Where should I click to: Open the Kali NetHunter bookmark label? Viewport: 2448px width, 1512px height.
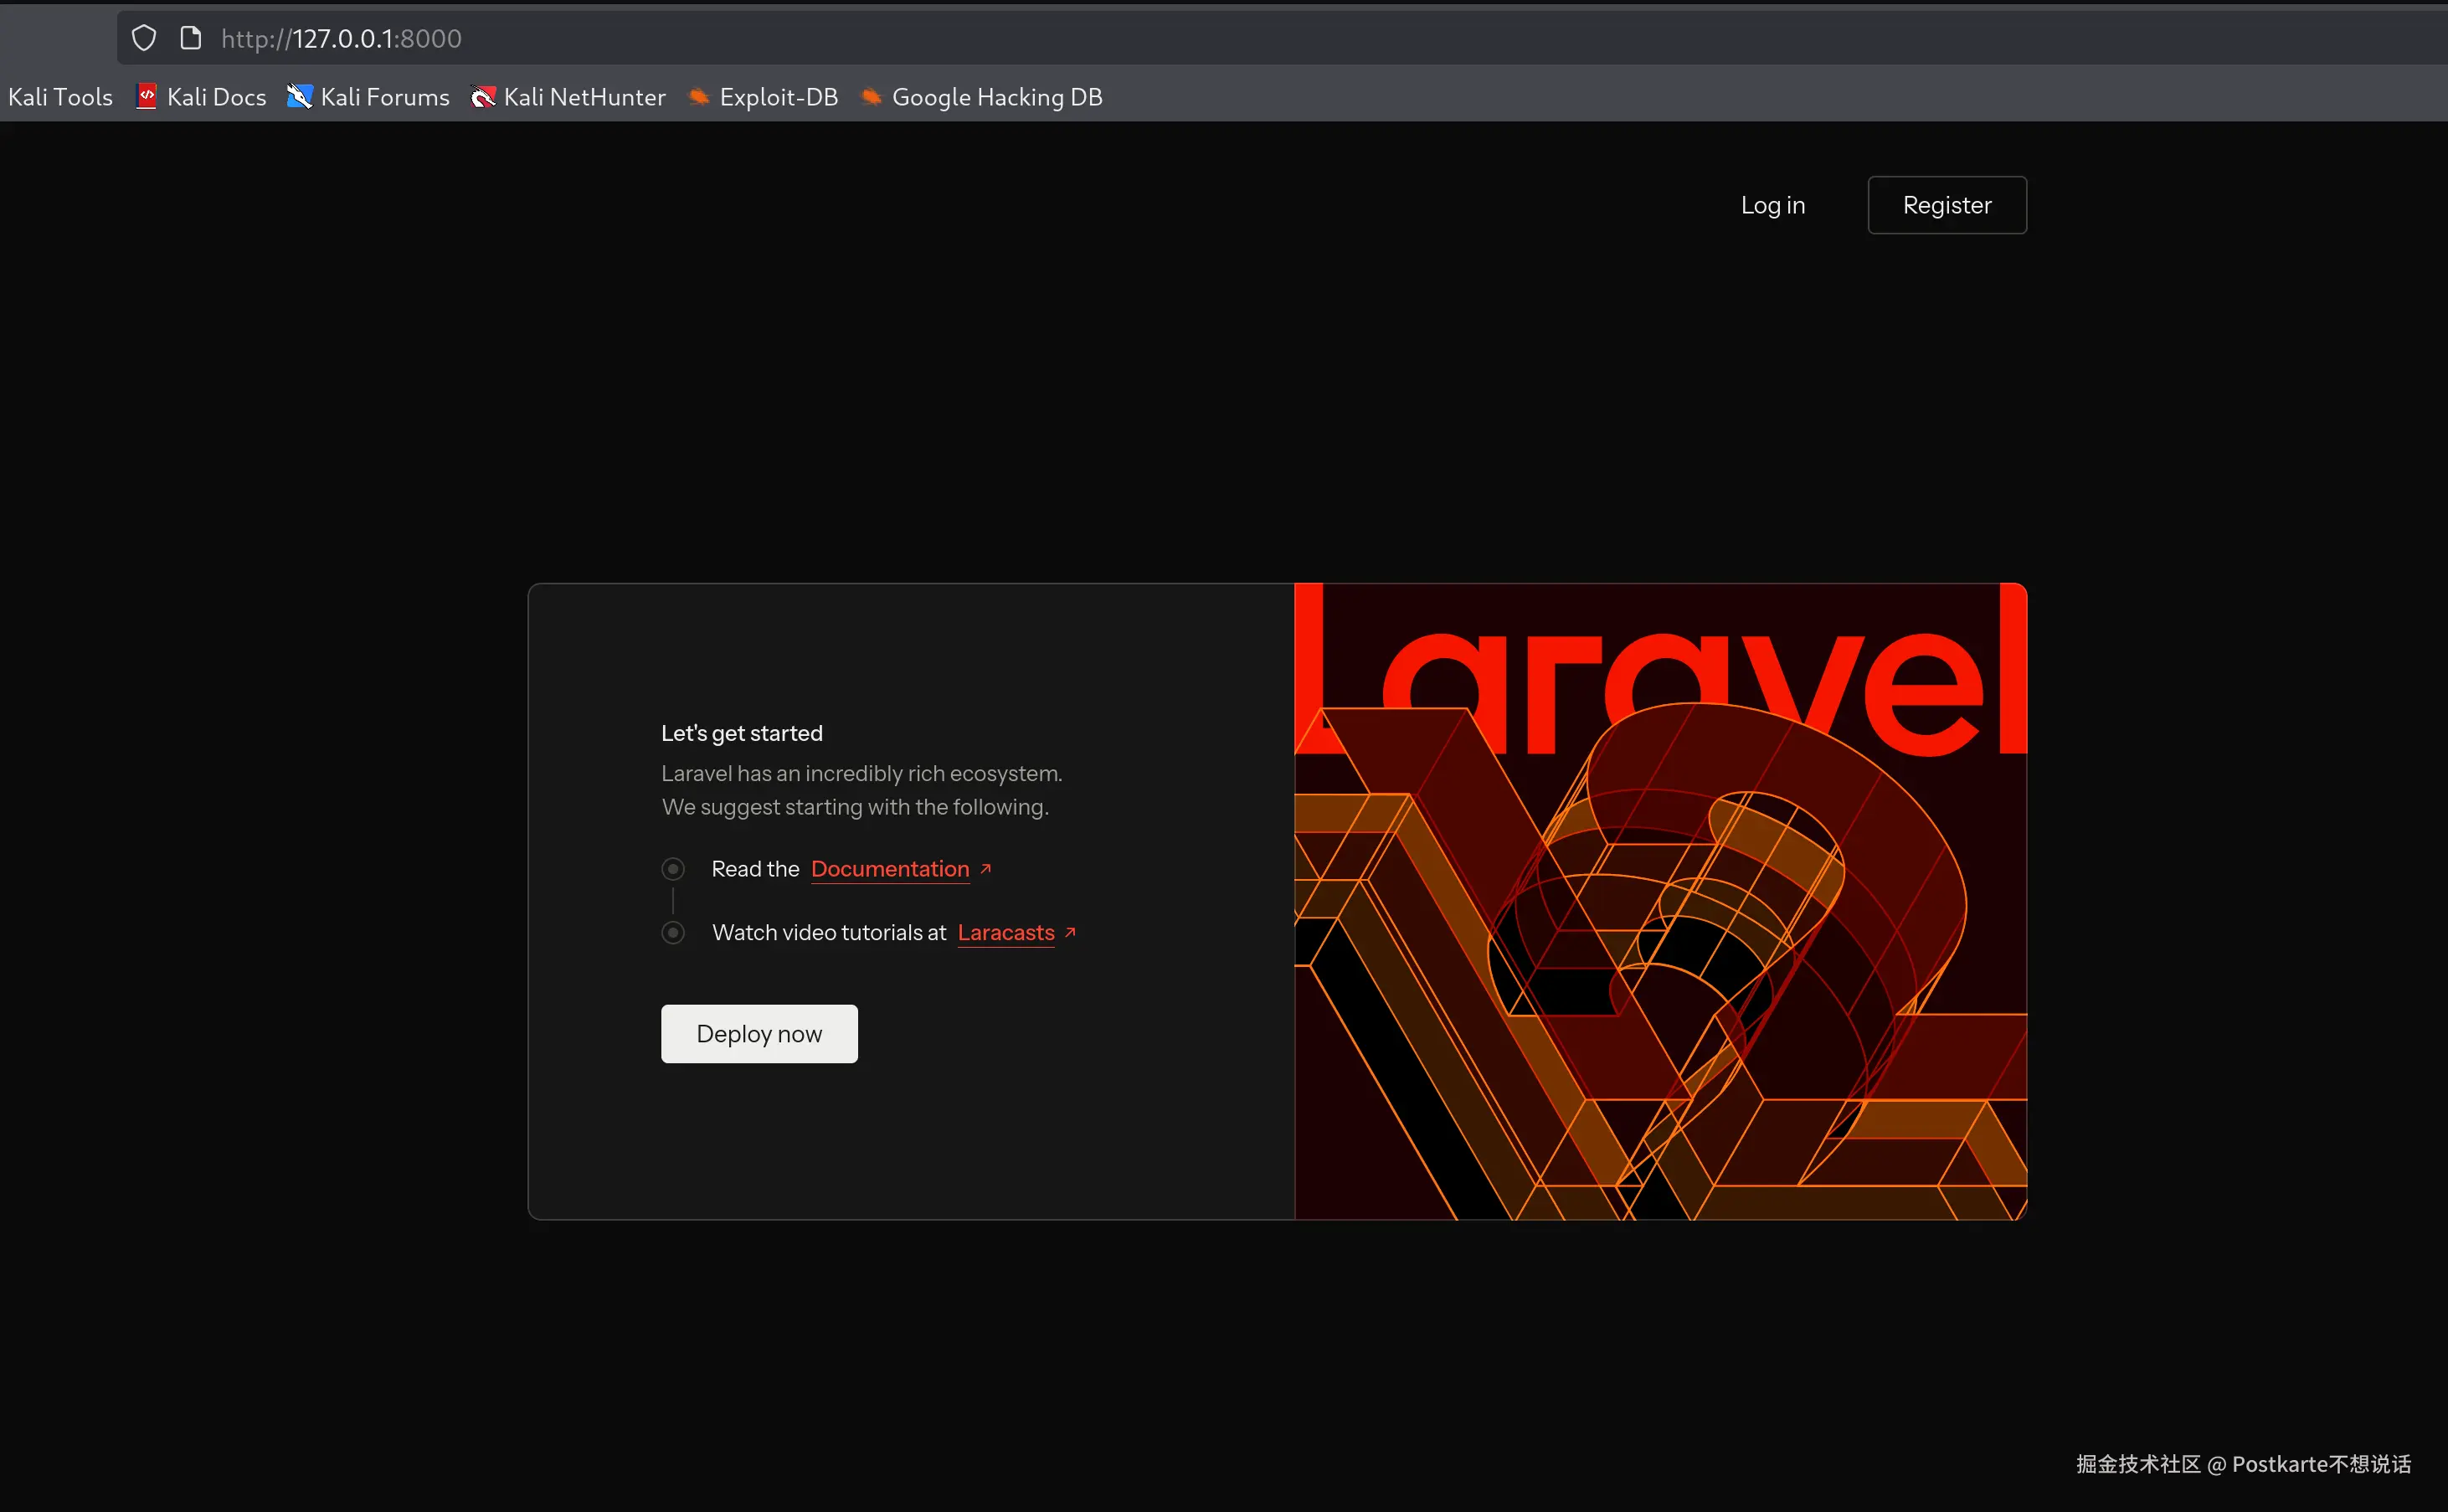pyautogui.click(x=584, y=97)
